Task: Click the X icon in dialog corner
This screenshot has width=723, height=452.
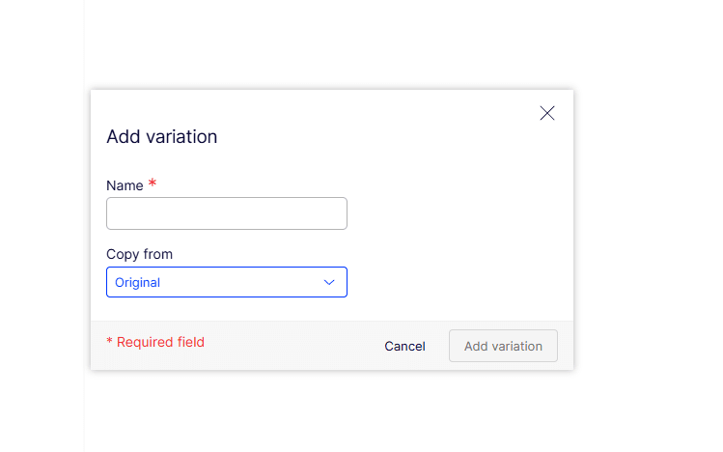Action: point(547,113)
